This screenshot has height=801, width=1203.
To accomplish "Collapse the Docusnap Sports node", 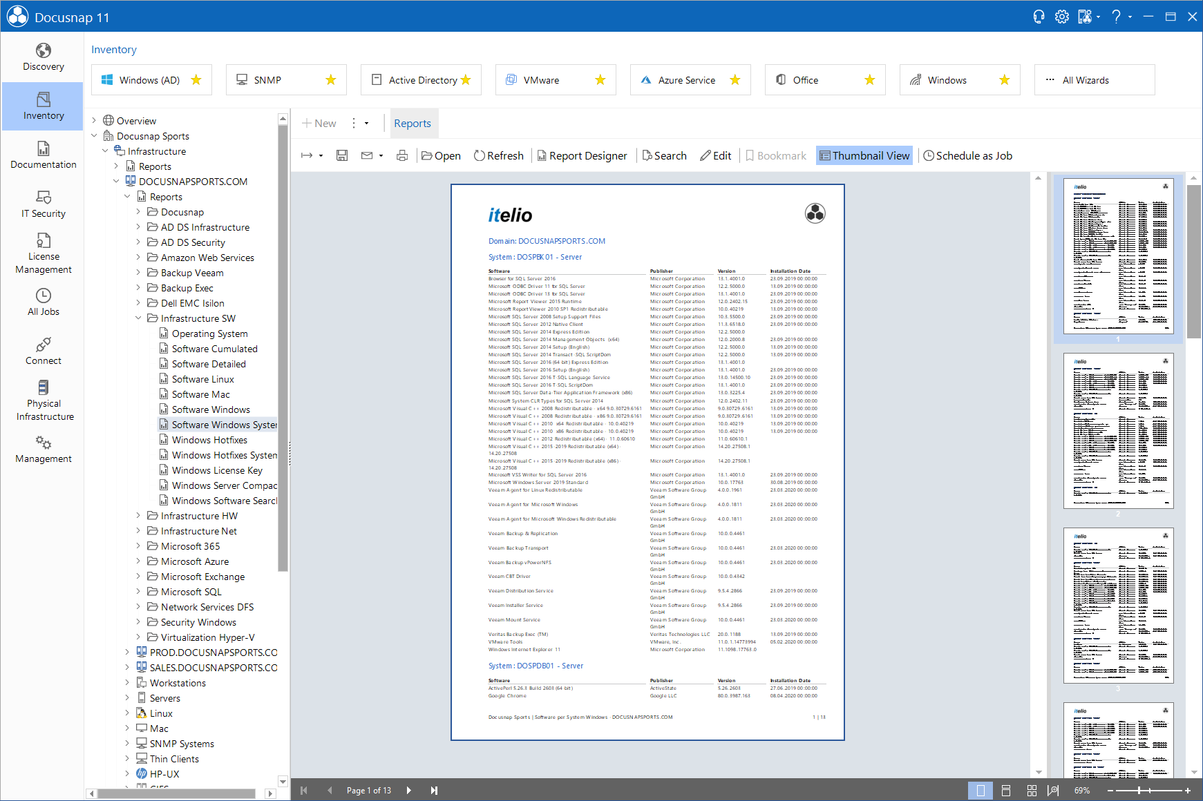I will 94,136.
